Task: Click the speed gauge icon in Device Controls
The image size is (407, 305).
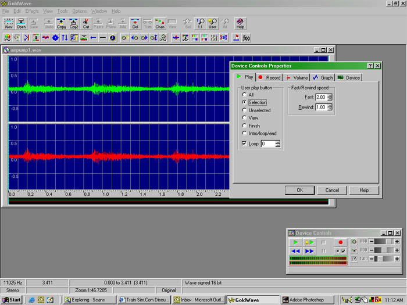Action: pyautogui.click(x=354, y=259)
